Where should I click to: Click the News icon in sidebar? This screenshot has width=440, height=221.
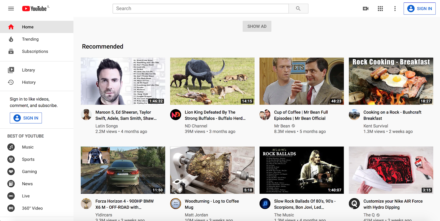click(x=11, y=184)
